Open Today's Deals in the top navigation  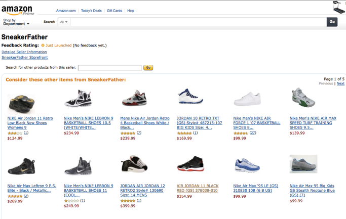tap(91, 11)
